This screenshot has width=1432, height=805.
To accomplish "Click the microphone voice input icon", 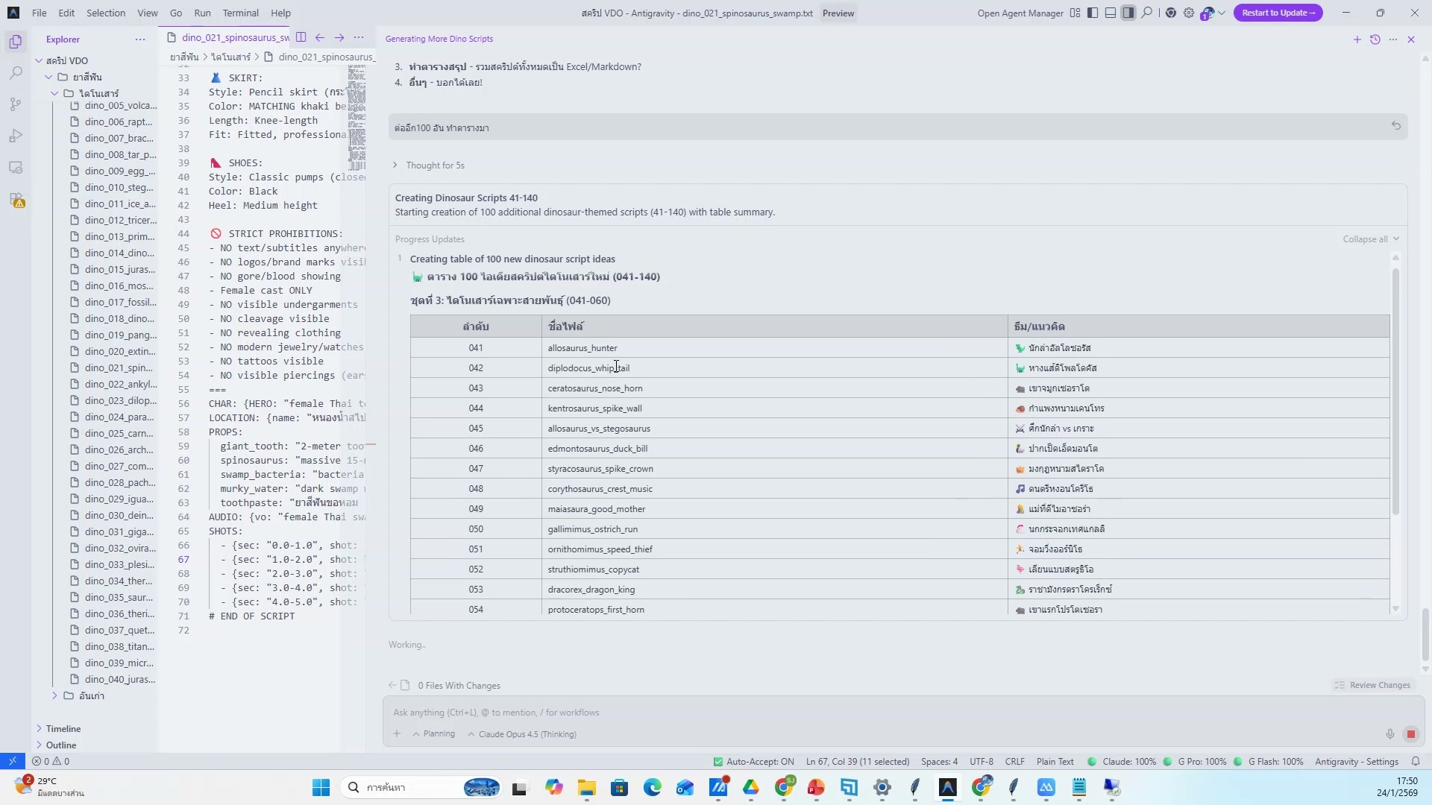I will tap(1390, 734).
